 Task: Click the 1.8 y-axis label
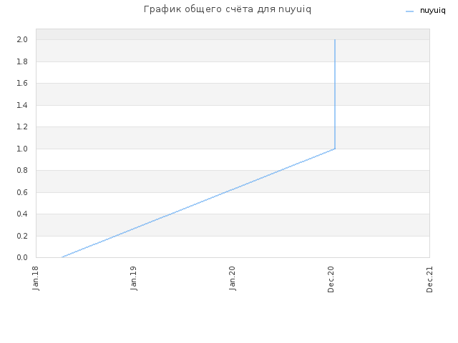(x=22, y=61)
